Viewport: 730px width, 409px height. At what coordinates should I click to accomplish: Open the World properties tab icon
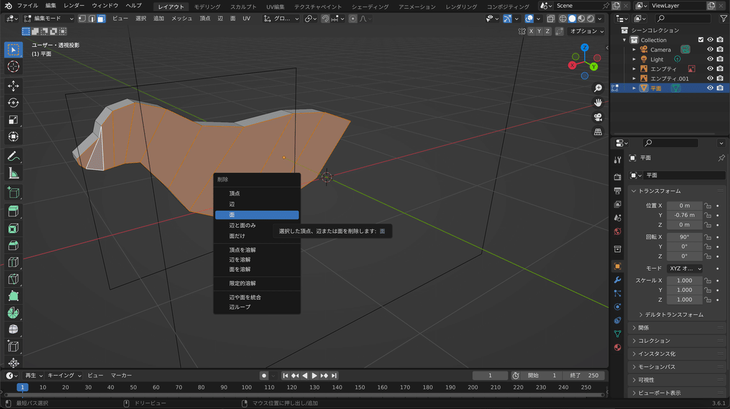pyautogui.click(x=617, y=231)
